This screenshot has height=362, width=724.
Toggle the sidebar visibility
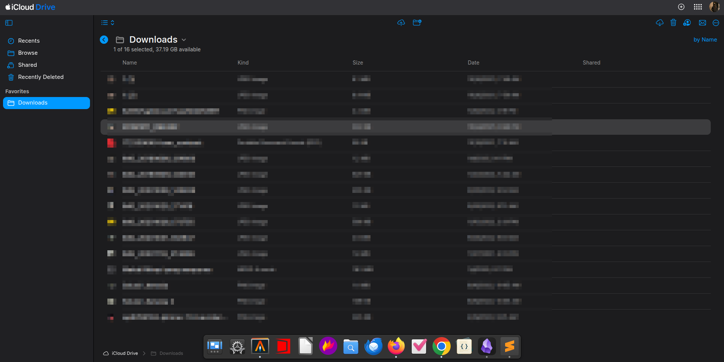point(9,23)
